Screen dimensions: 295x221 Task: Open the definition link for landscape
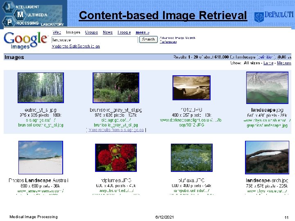pyautogui.click(x=266, y=57)
